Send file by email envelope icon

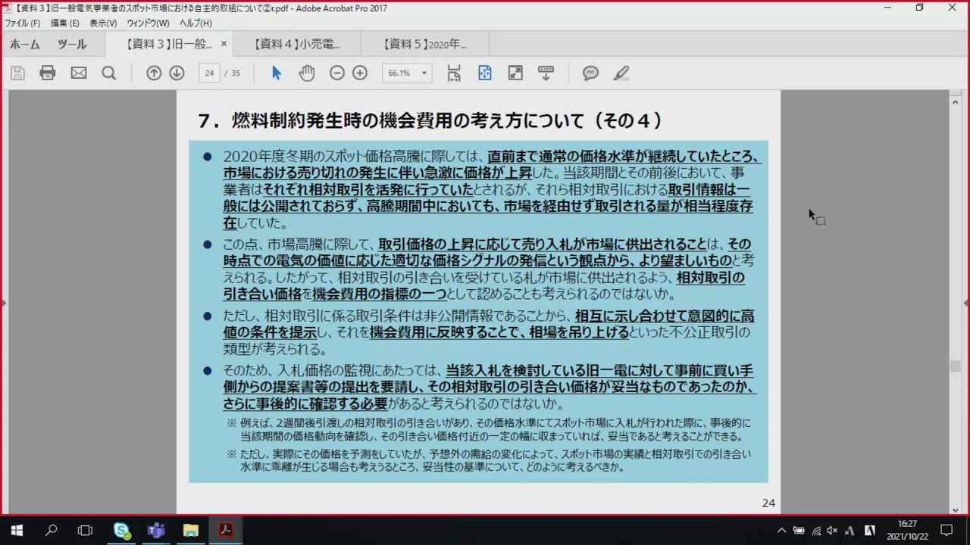pos(79,73)
